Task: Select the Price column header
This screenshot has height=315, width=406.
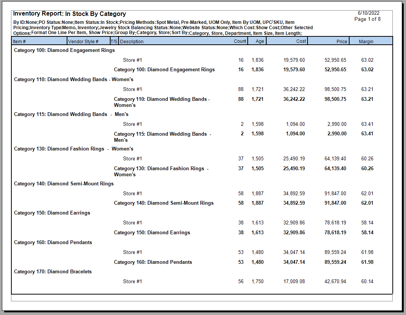Action: pos(342,41)
